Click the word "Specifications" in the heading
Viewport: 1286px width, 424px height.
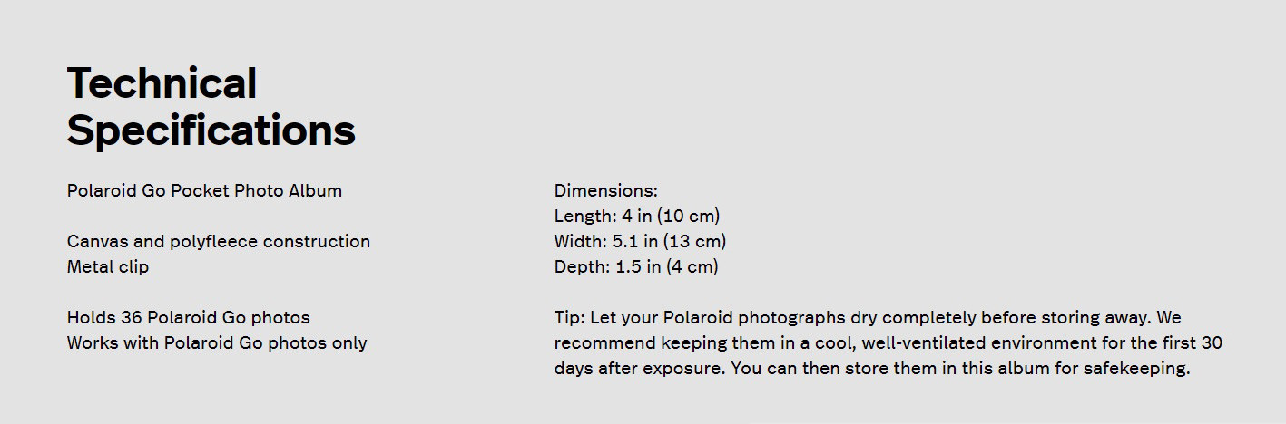click(211, 130)
